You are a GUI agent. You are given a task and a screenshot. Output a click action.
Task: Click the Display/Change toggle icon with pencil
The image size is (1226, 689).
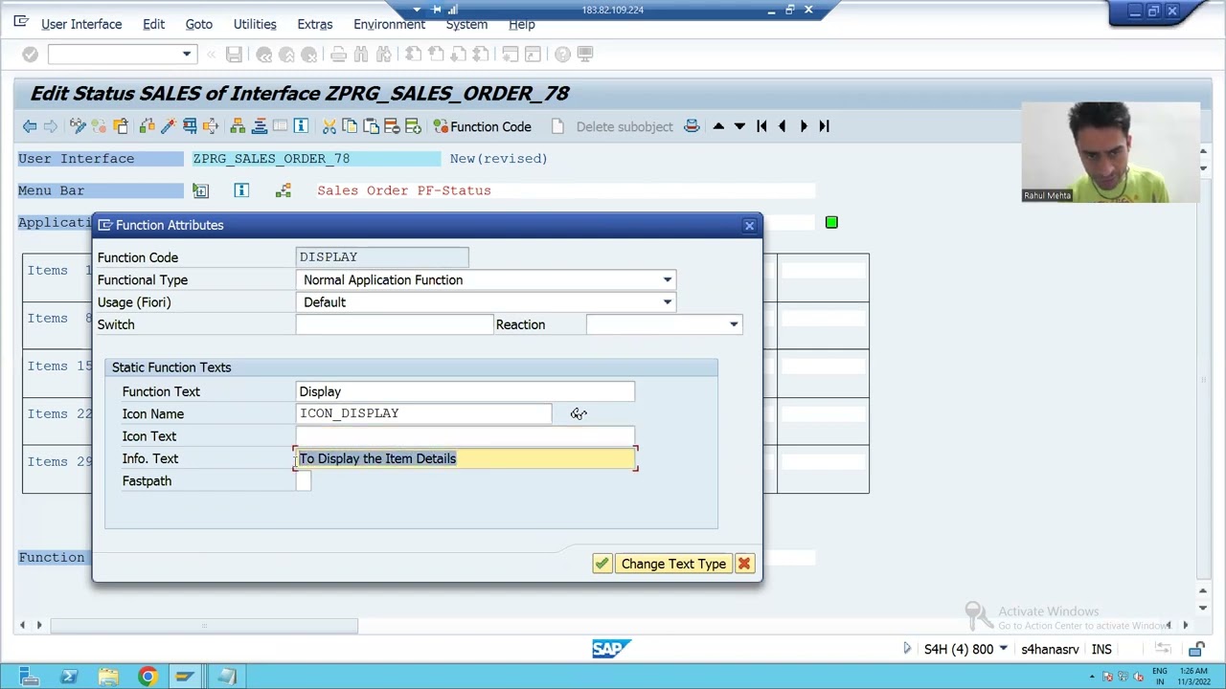[x=78, y=126]
